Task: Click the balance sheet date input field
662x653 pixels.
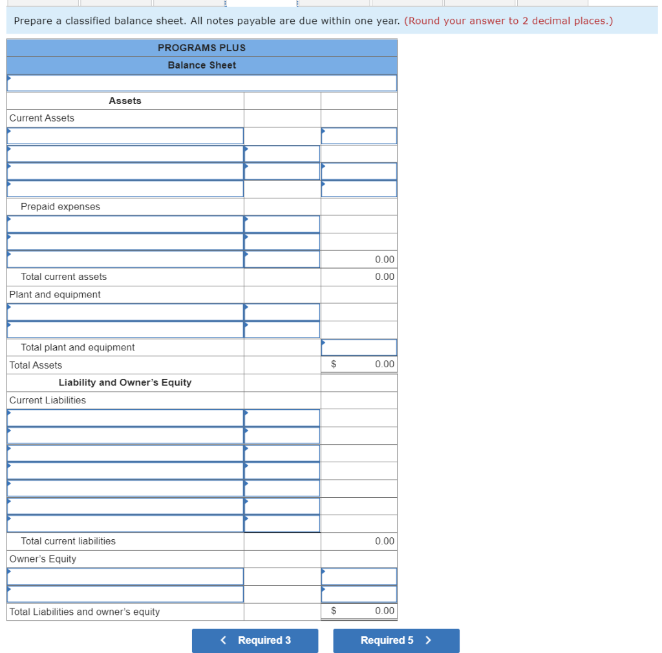Action: tap(202, 83)
